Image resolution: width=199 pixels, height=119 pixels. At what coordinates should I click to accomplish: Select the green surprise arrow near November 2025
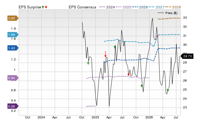[x=142, y=86]
